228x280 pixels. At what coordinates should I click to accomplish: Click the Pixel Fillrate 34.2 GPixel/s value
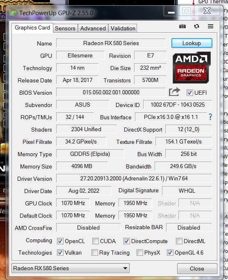point(81,141)
